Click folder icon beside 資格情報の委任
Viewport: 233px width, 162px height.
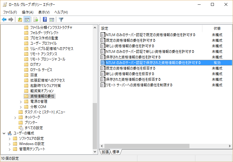(x=26, y=96)
